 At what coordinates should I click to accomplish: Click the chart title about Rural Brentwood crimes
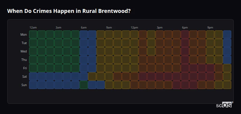69,11
